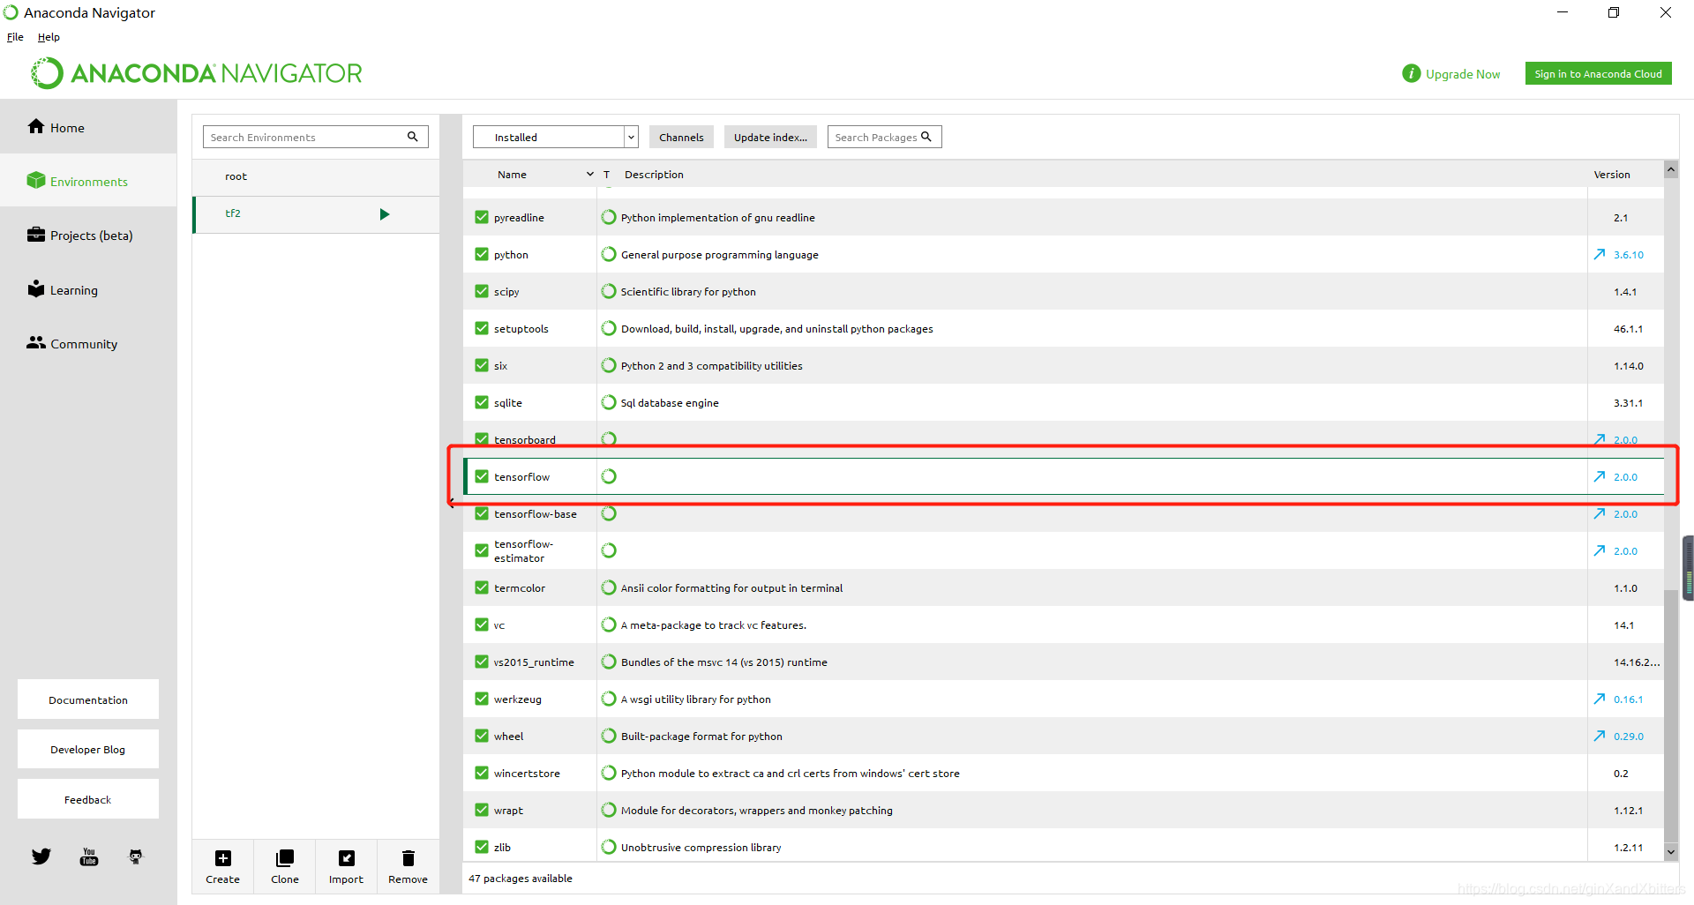Toggle the termcolor package checkbox
The width and height of the screenshot is (1694, 905).
tap(482, 587)
